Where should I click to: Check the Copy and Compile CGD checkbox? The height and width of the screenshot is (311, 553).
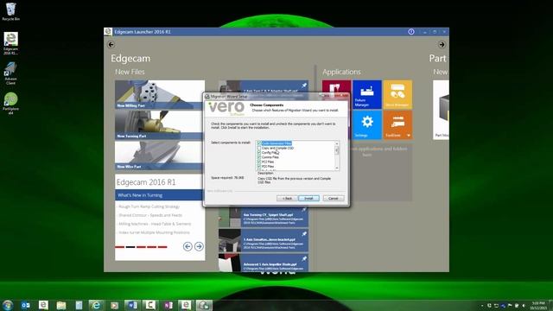(259, 148)
